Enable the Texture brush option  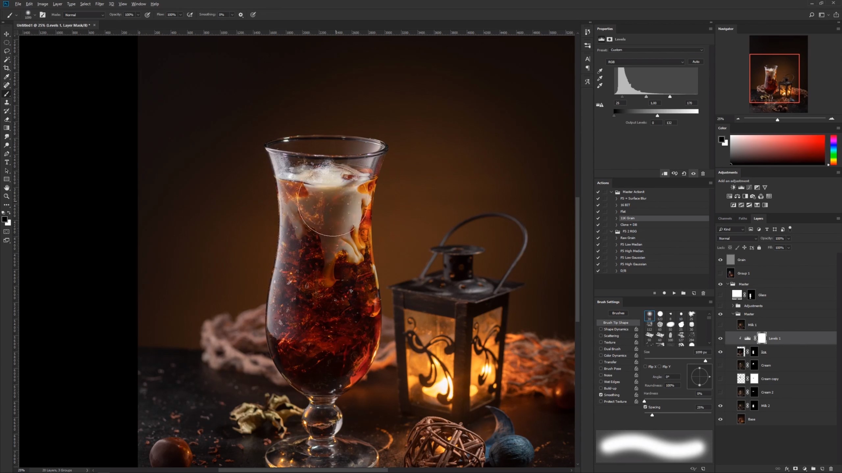[601, 342]
